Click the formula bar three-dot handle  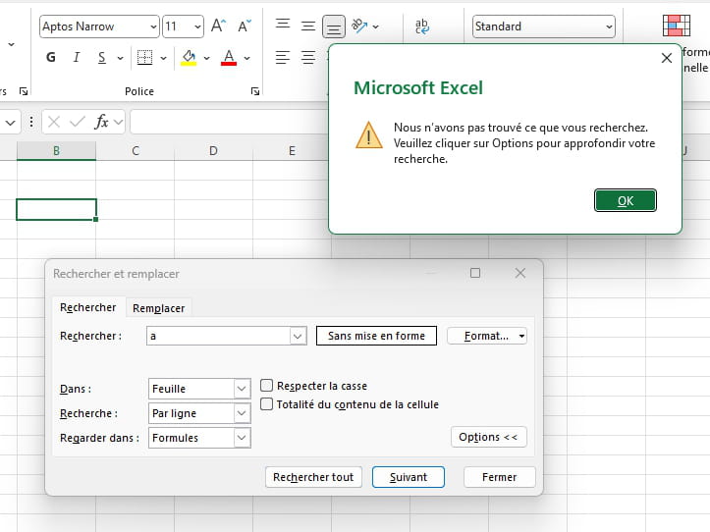click(x=31, y=122)
